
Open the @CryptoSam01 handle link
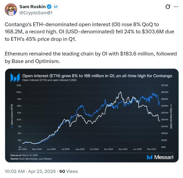36,13
